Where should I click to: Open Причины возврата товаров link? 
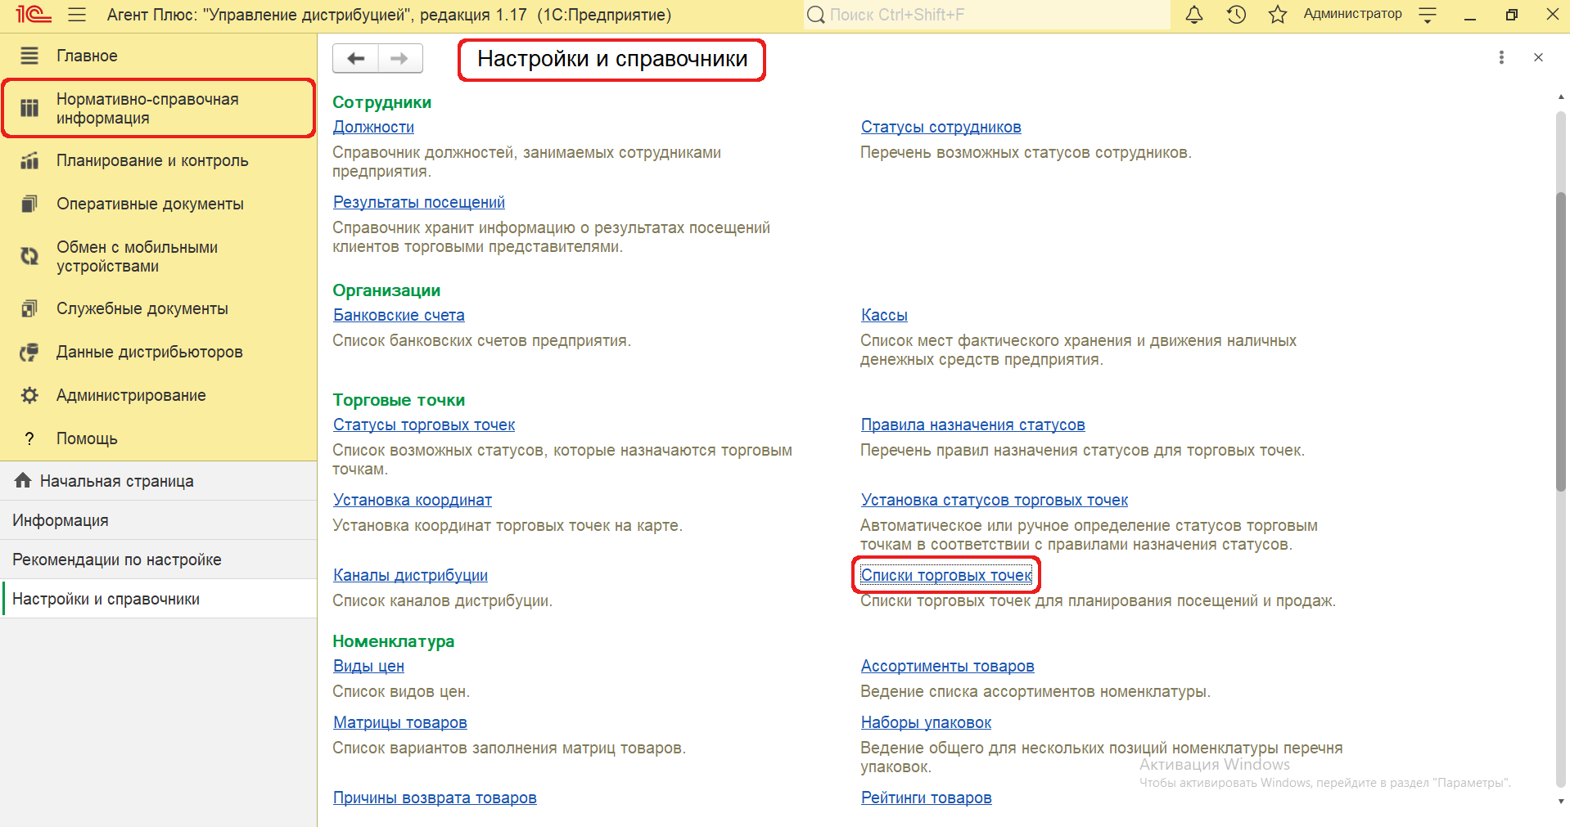[435, 798]
